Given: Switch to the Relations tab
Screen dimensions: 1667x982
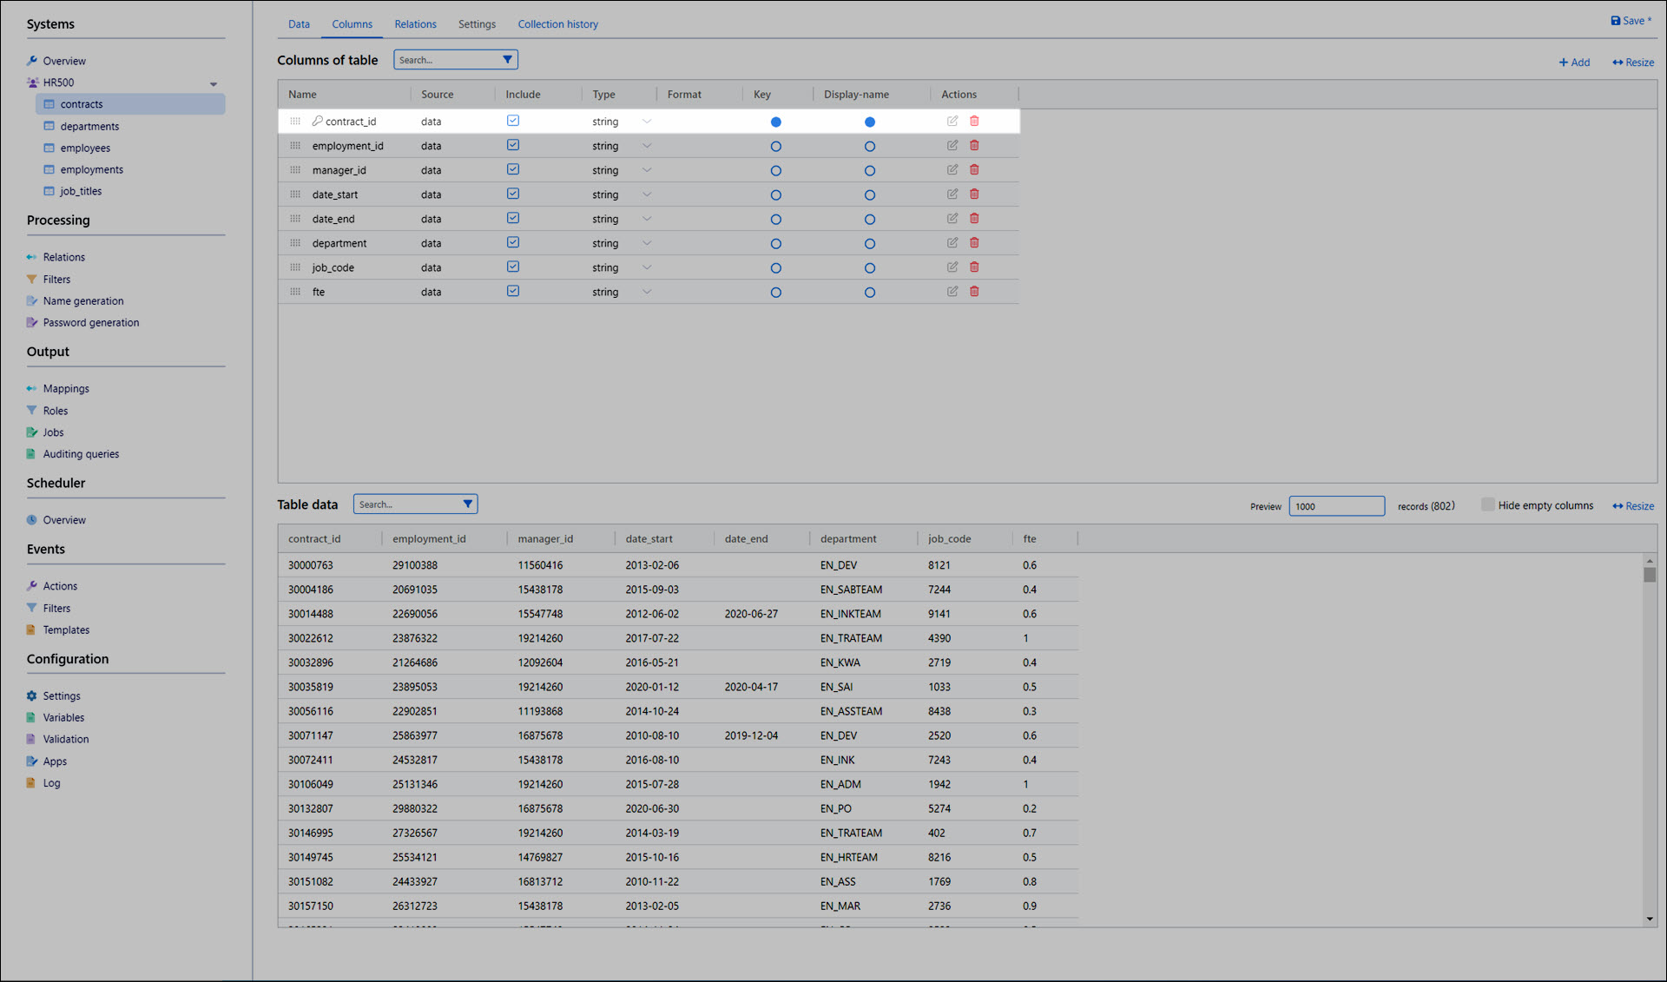Looking at the screenshot, I should click(x=415, y=24).
